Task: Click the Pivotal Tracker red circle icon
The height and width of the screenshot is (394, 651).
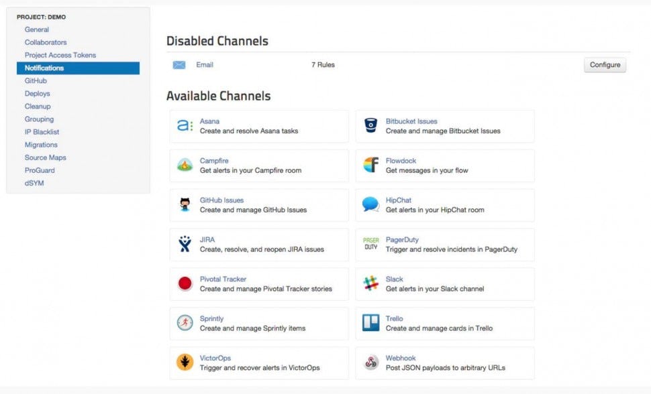Action: [x=185, y=283]
